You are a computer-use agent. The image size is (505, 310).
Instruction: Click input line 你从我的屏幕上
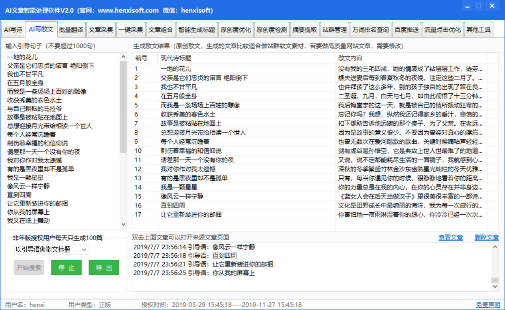[x=28, y=212]
